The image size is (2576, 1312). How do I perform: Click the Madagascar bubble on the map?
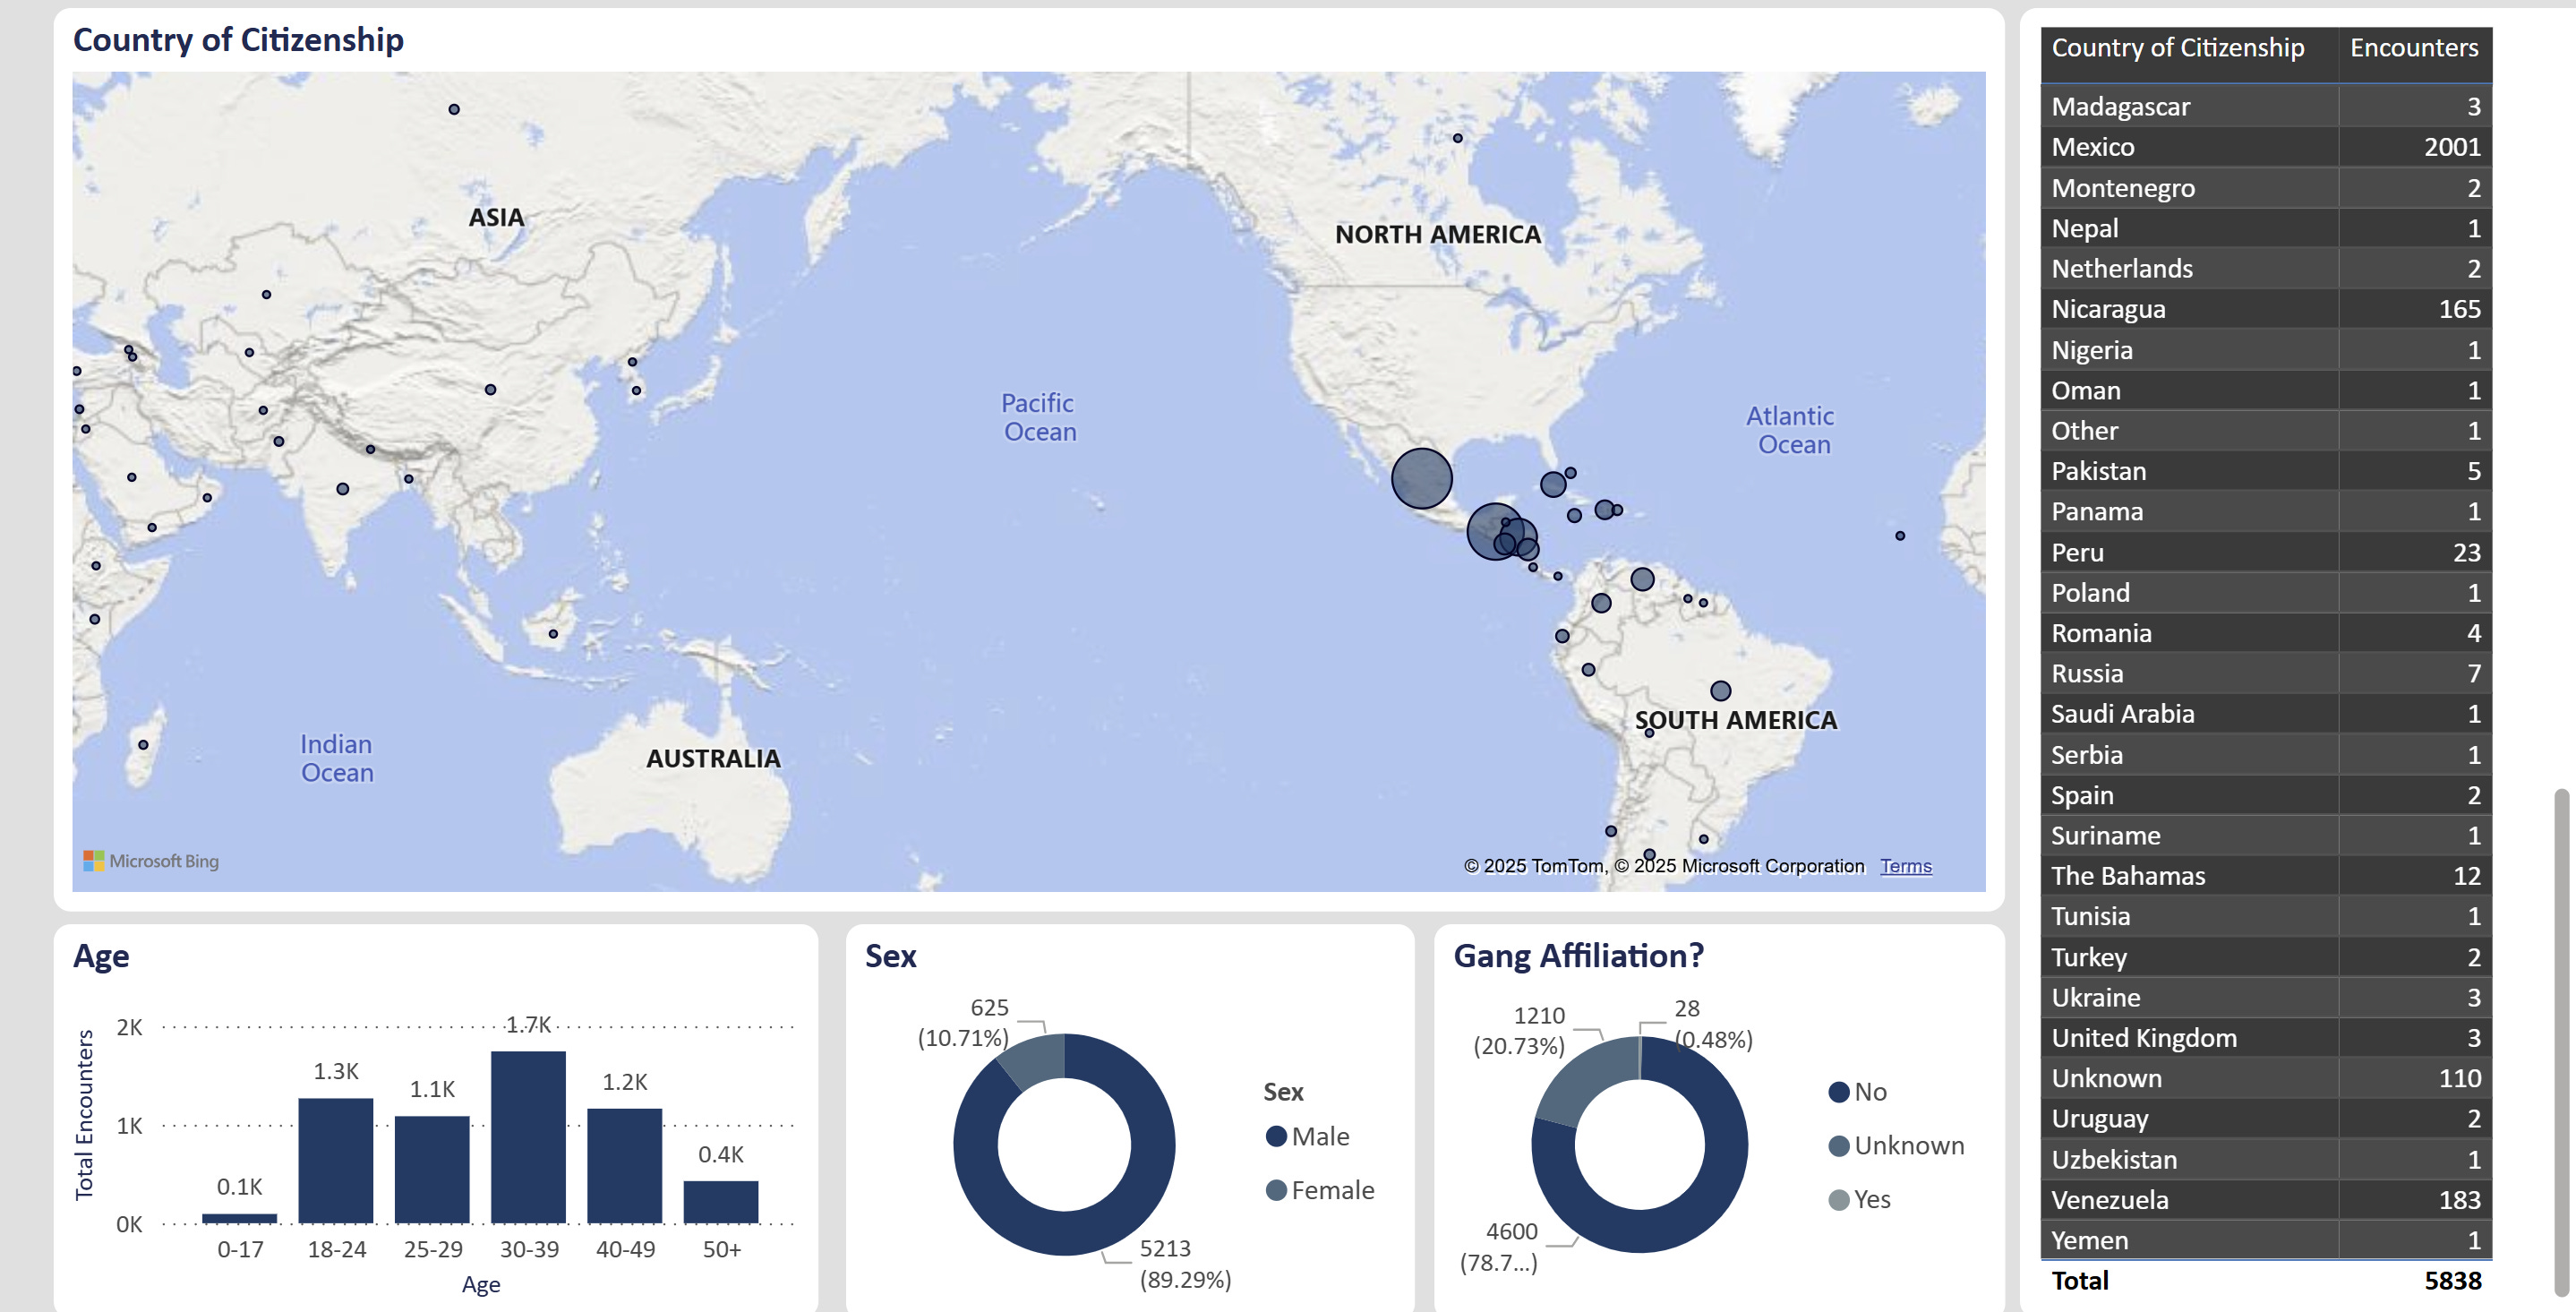tap(143, 745)
